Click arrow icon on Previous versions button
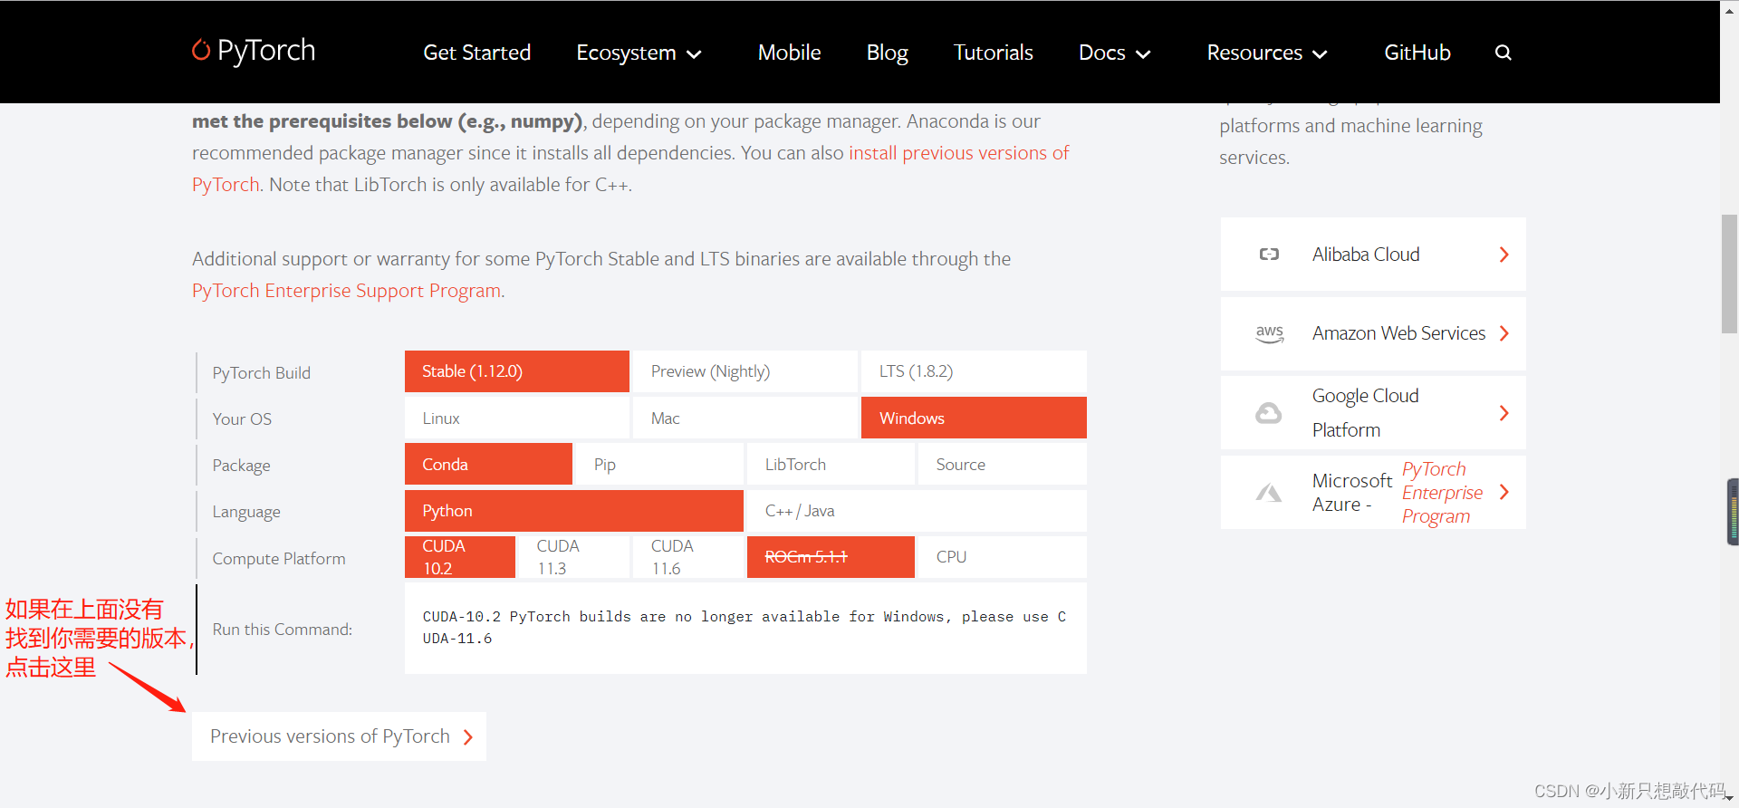 (x=468, y=737)
